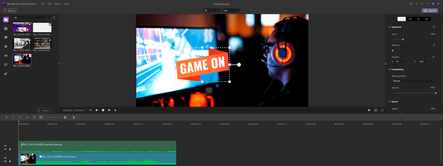Adjust the Opacity slider
443x166 pixels.
(414, 93)
